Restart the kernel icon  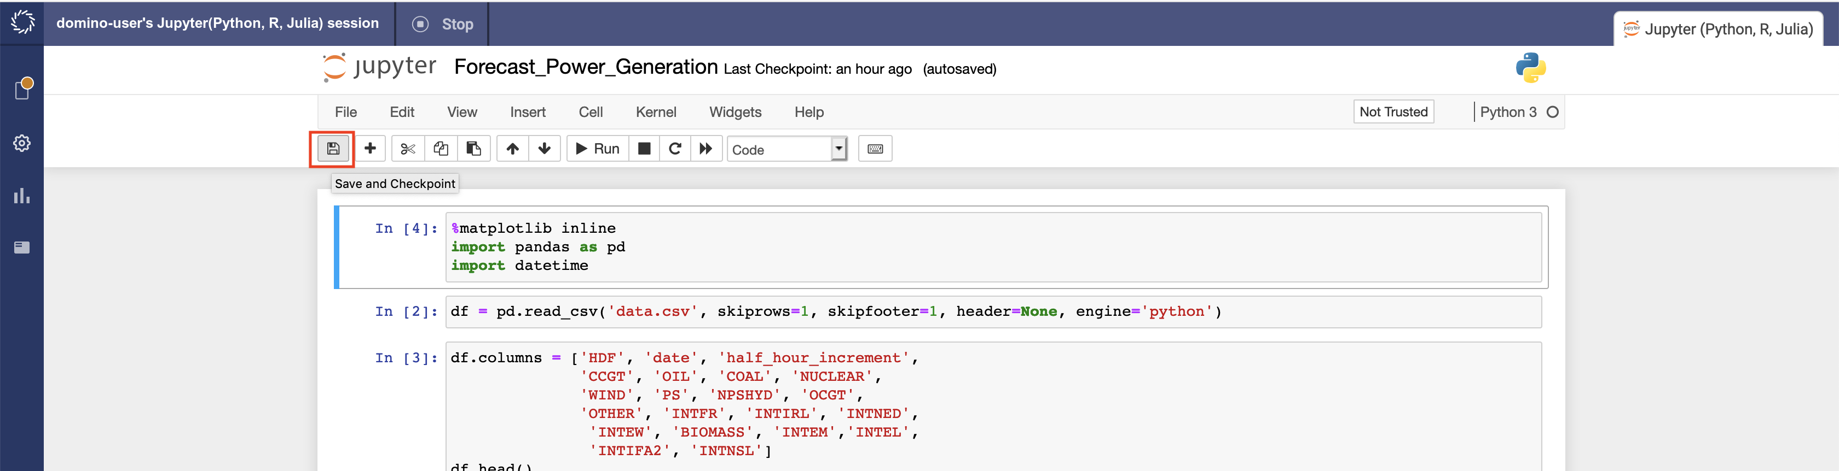675,149
